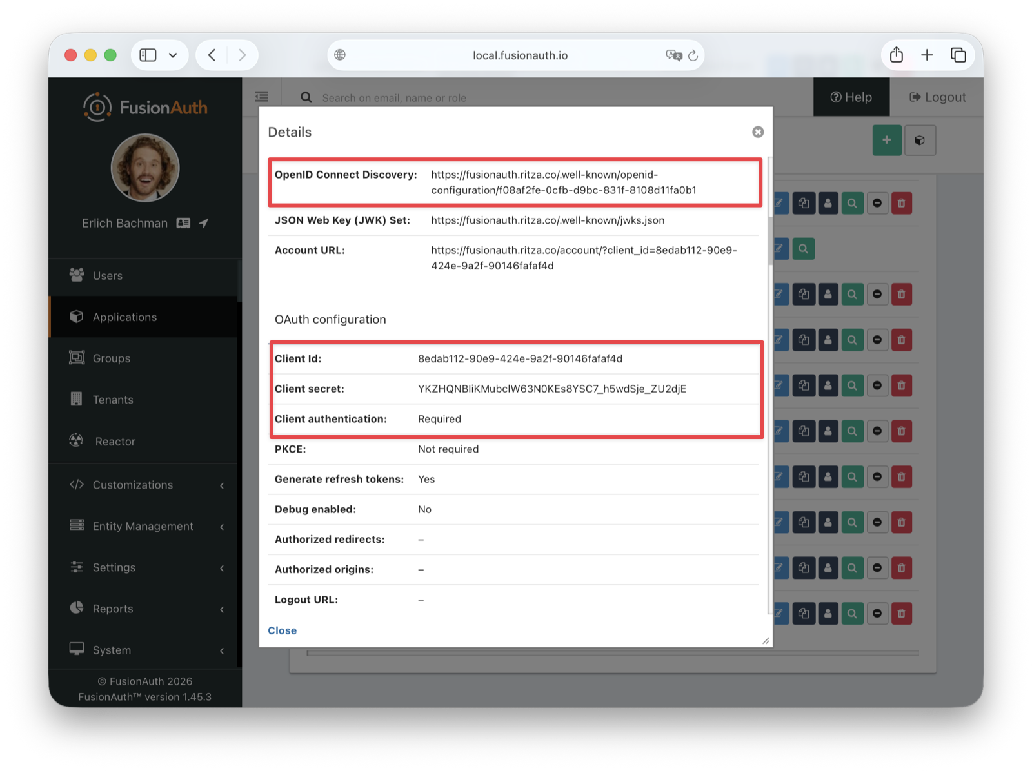Add a new application with the green plus icon
Viewport: 1032px width, 771px height.
(x=887, y=140)
